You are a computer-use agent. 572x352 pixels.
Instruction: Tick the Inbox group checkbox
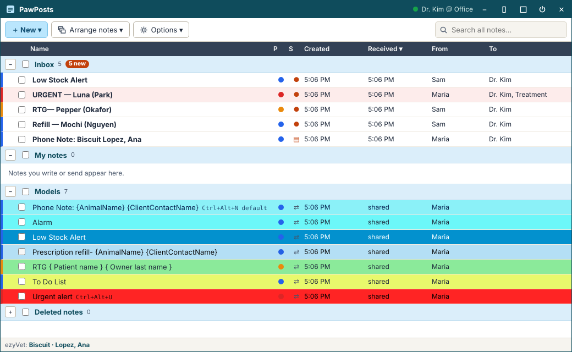click(x=25, y=64)
